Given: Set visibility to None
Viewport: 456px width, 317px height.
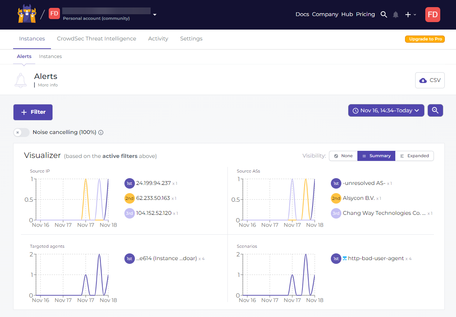Looking at the screenshot, I should click(343, 156).
